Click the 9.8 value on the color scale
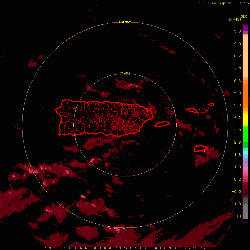250x250 pixels. (237, 31)
